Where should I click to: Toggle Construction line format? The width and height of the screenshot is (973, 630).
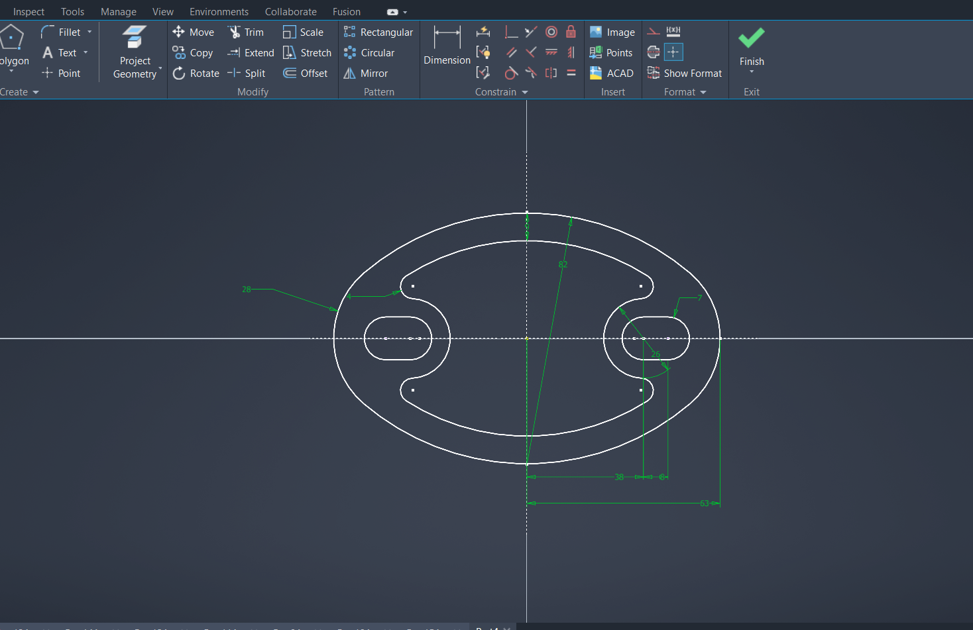(654, 32)
